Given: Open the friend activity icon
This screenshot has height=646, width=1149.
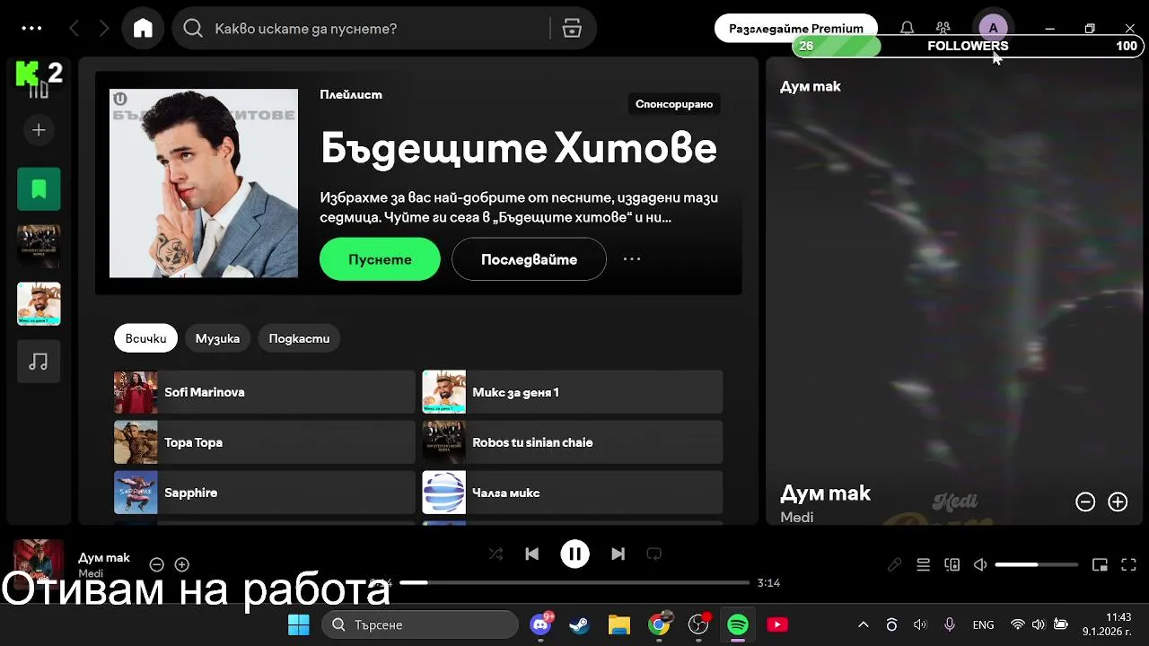Looking at the screenshot, I should (x=943, y=29).
